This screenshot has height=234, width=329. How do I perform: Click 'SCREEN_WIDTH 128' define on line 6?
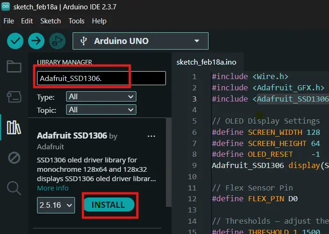(x=284, y=132)
